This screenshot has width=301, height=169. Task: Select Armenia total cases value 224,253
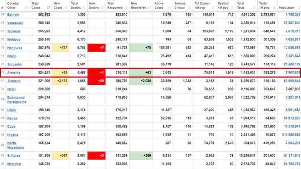coord(44,72)
